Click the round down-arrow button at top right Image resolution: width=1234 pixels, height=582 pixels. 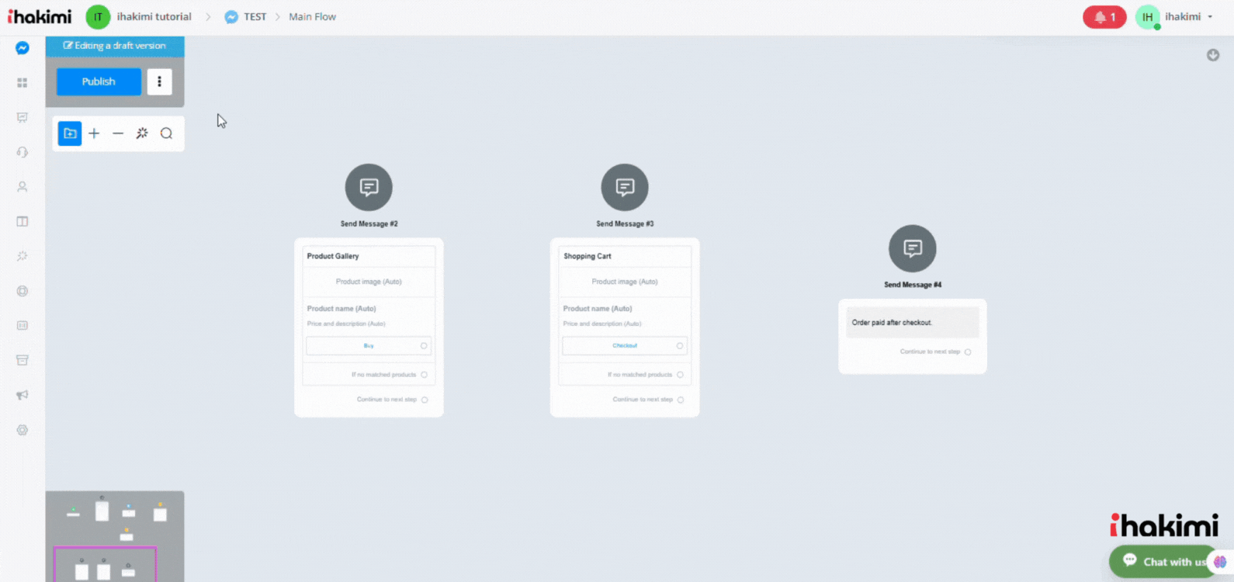[x=1213, y=55]
